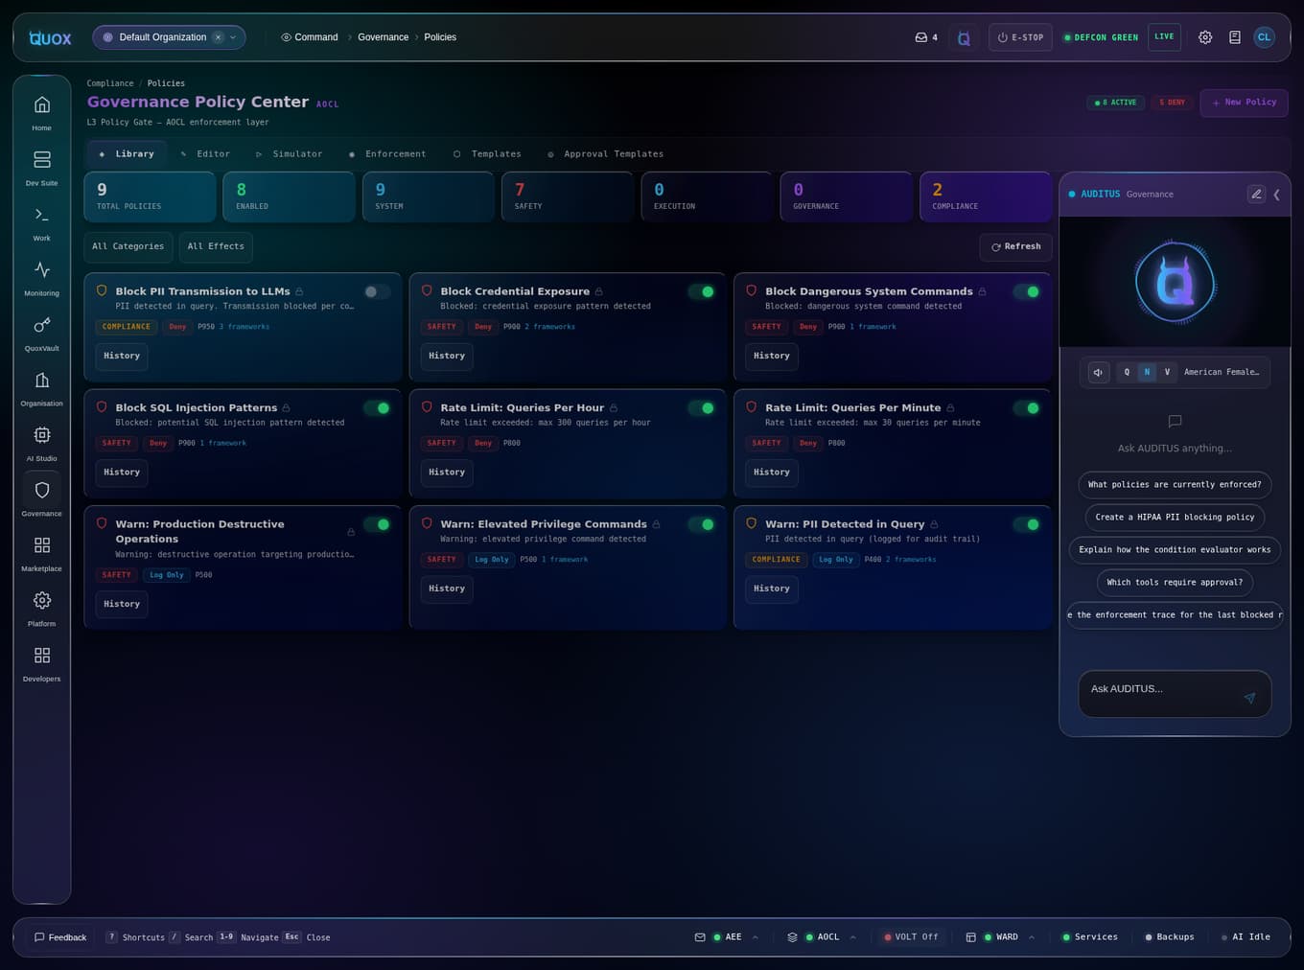Click the Quox assistant icon in header
This screenshot has width=1304, height=970.
click(x=964, y=37)
